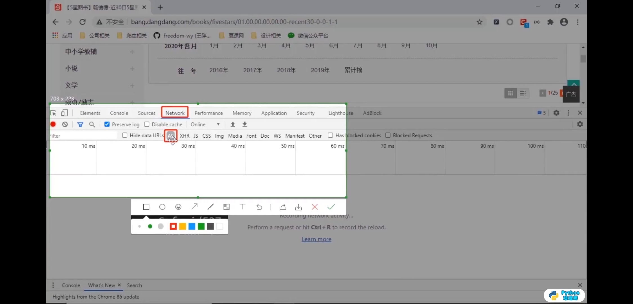Viewport: 633px width, 304px height.
Task: Expand the 文学 category
Action: pyautogui.click(x=132, y=86)
